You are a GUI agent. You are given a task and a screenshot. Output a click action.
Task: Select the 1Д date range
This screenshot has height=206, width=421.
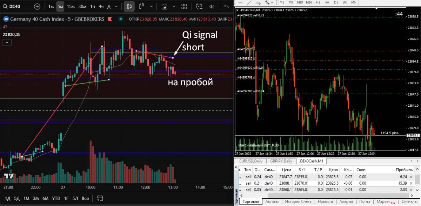pos(7,198)
